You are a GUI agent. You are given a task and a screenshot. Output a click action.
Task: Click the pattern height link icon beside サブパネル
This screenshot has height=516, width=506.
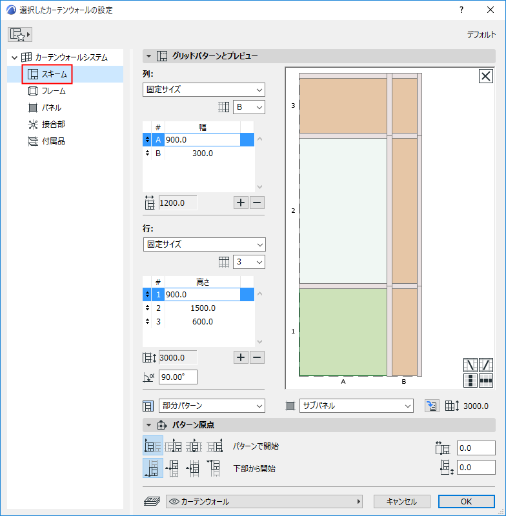click(432, 406)
